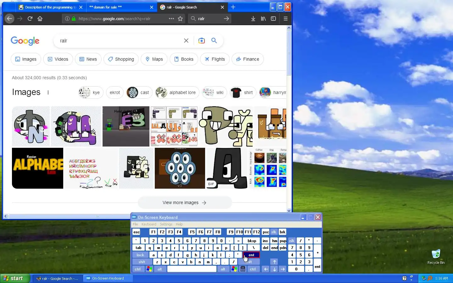Go back in browser history
453x283 pixels.
(9, 19)
